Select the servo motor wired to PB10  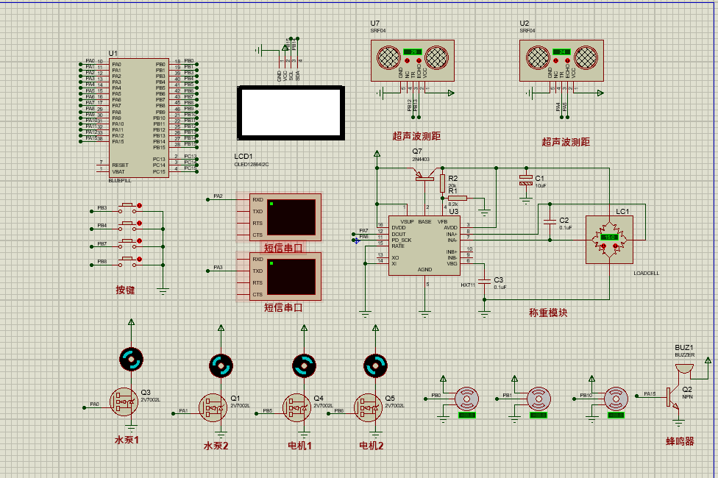tap(616, 399)
